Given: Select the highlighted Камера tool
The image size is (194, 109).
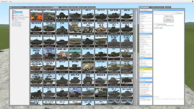Looking at the screenshot, I should click(146, 69).
